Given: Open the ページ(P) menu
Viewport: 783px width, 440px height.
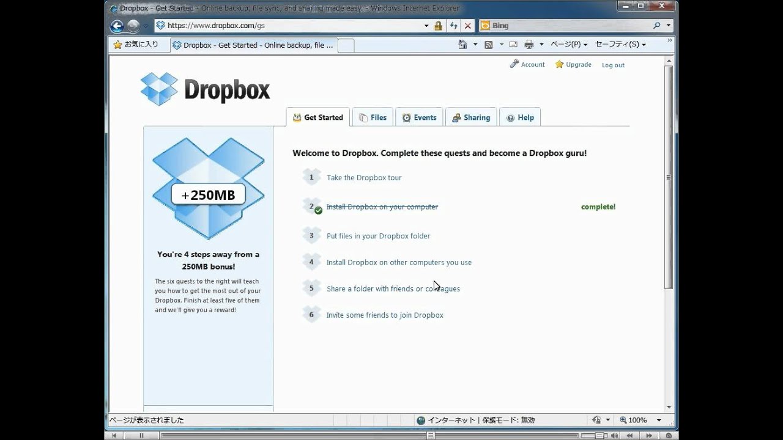Looking at the screenshot, I should point(569,45).
